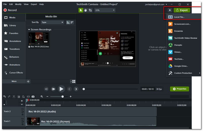Undo the last action in timeline toolbar
Image resolution: width=203 pixels, height=131 pixels.
tap(4, 96)
